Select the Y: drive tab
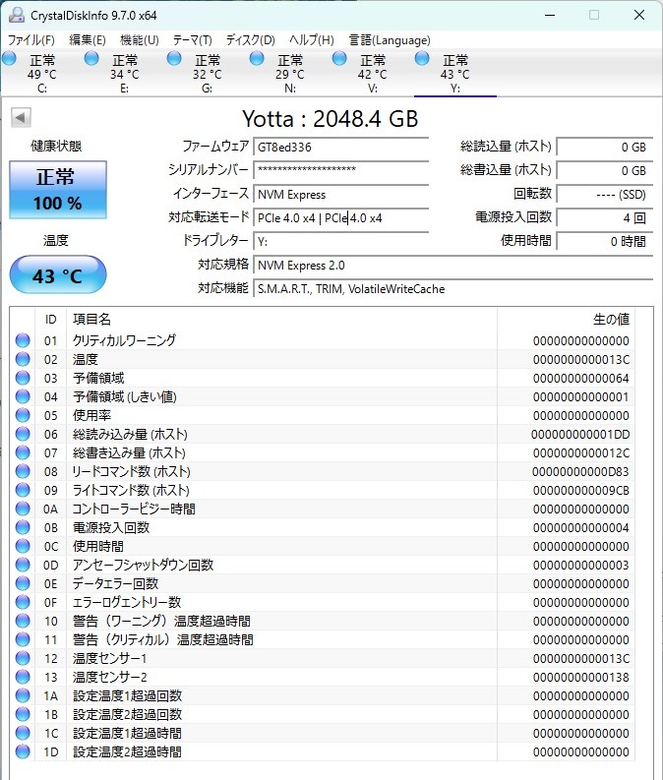 pos(454,74)
